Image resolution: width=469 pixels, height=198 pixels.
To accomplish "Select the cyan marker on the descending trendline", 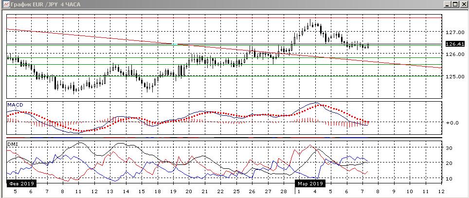I will tap(174, 44).
